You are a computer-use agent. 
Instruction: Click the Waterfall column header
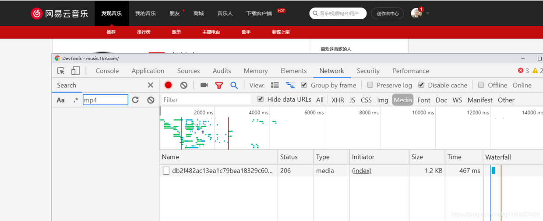pyautogui.click(x=513, y=157)
